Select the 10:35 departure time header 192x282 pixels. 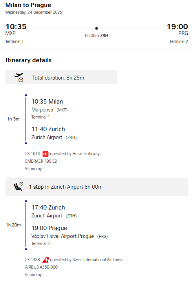coord(16,27)
